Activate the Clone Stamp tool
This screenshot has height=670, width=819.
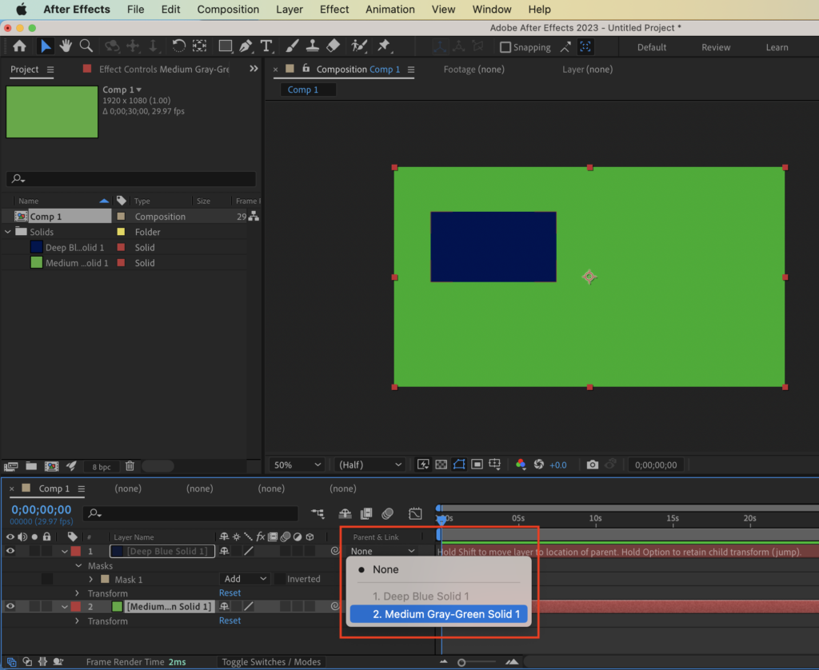click(x=314, y=46)
